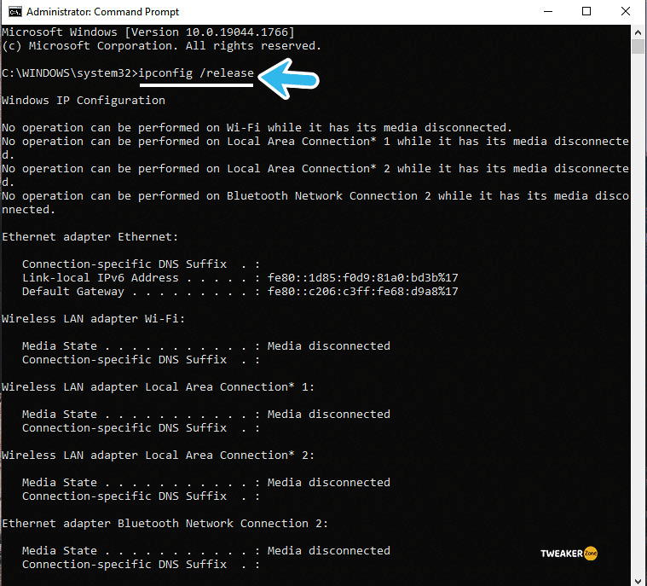This screenshot has height=586, width=647.
Task: Click the '(c) Microsoft Corporation' copyright line
Action: point(161,46)
